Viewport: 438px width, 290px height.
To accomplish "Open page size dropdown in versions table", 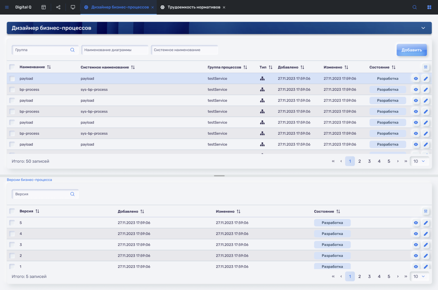I will [419, 276].
